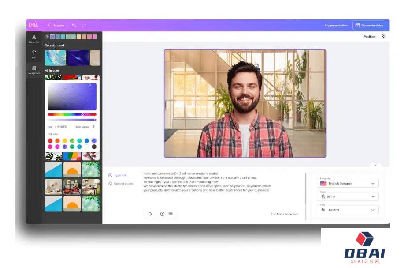Activate the Color sample eyedropper

click(x=94, y=127)
